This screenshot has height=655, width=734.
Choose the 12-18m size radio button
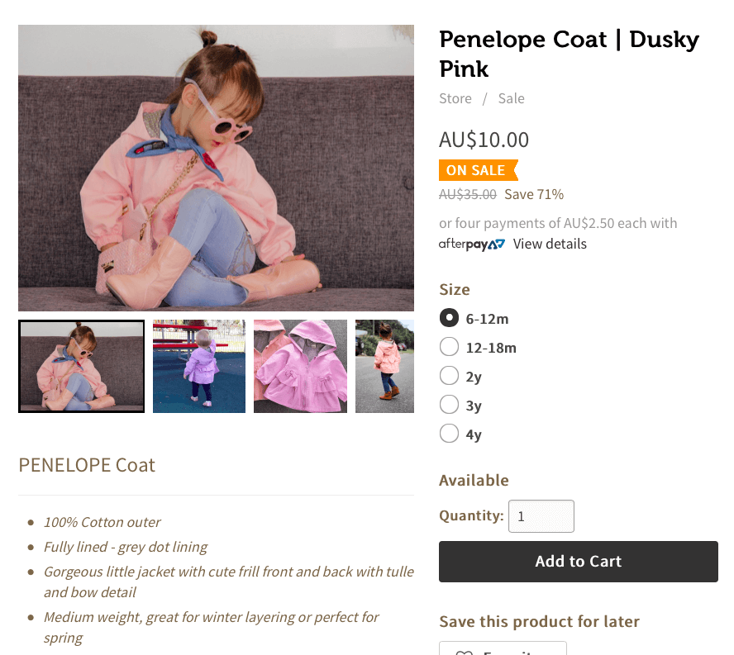point(449,347)
